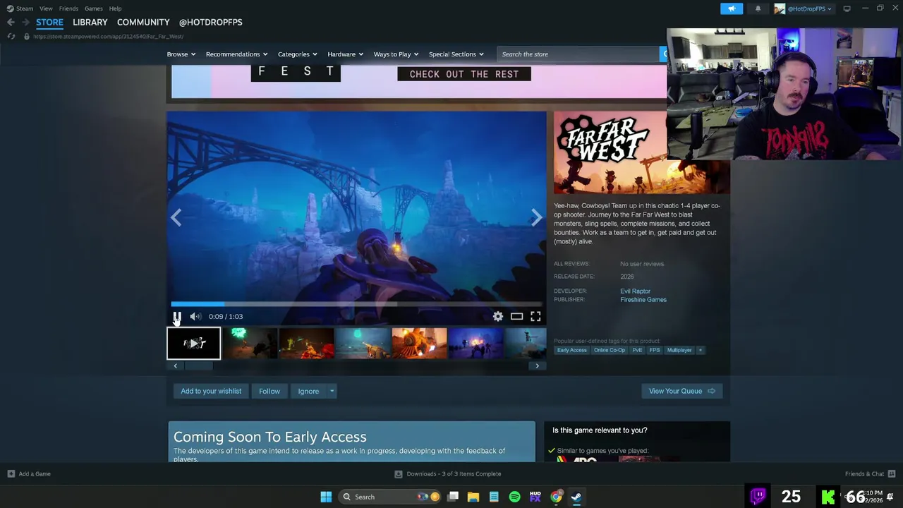View Your Queue

(x=681, y=391)
